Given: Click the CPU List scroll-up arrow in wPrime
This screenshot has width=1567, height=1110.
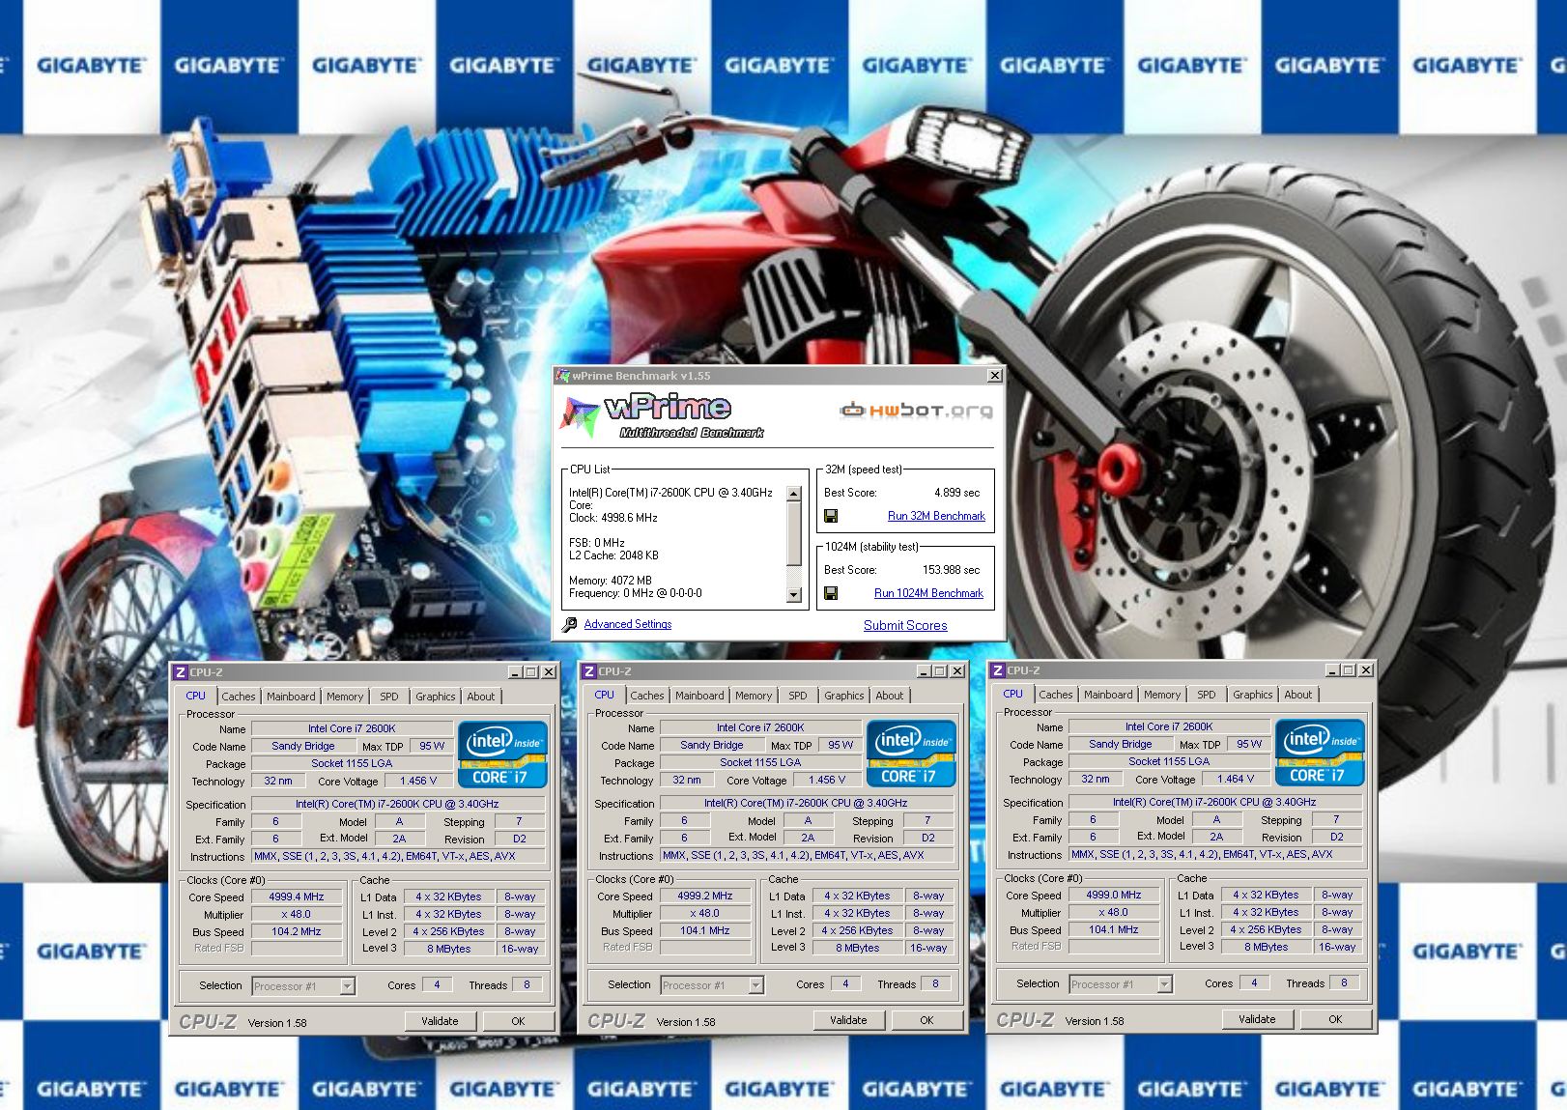Looking at the screenshot, I should (794, 495).
